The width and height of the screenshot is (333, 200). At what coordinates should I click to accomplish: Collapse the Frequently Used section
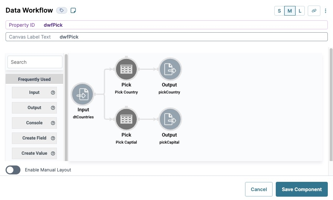(34, 79)
